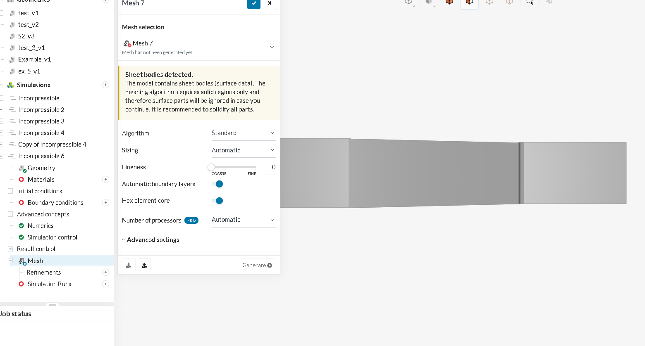Select the test_3_v1 geometry
Screen dimensions: 645x346
pyautogui.click(x=31, y=48)
